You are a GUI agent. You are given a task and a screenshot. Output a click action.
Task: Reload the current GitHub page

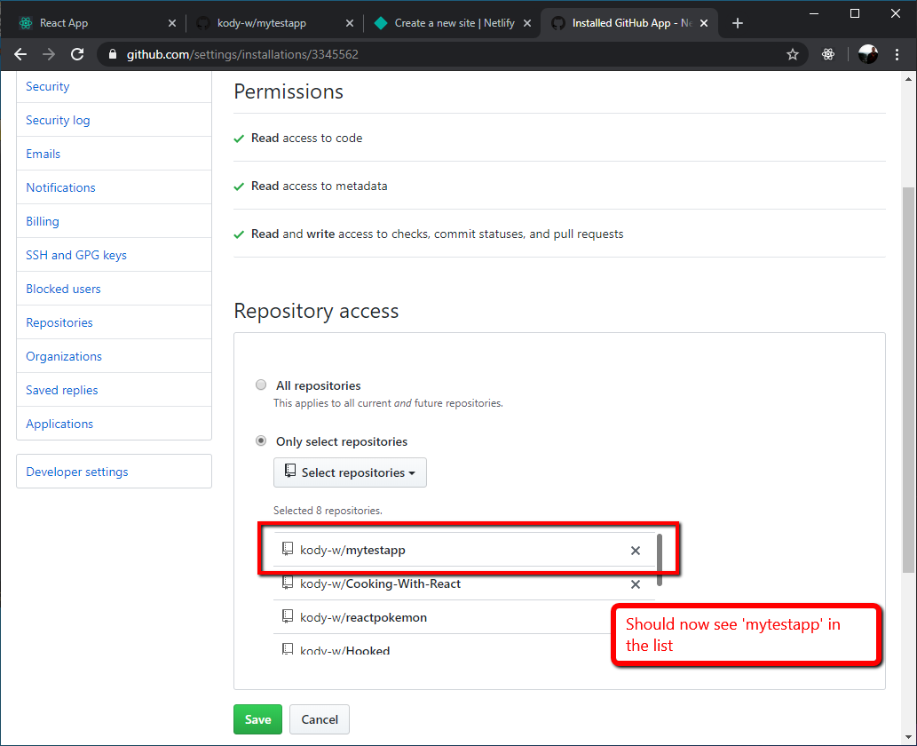(x=77, y=54)
